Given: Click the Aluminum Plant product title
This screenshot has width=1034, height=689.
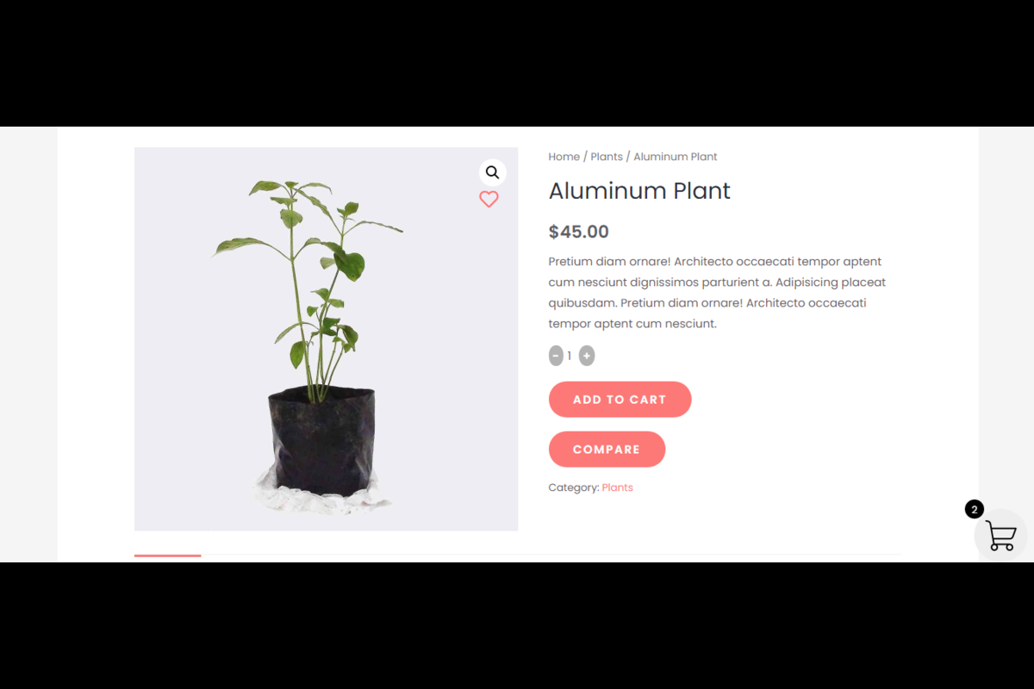Looking at the screenshot, I should click(x=639, y=191).
